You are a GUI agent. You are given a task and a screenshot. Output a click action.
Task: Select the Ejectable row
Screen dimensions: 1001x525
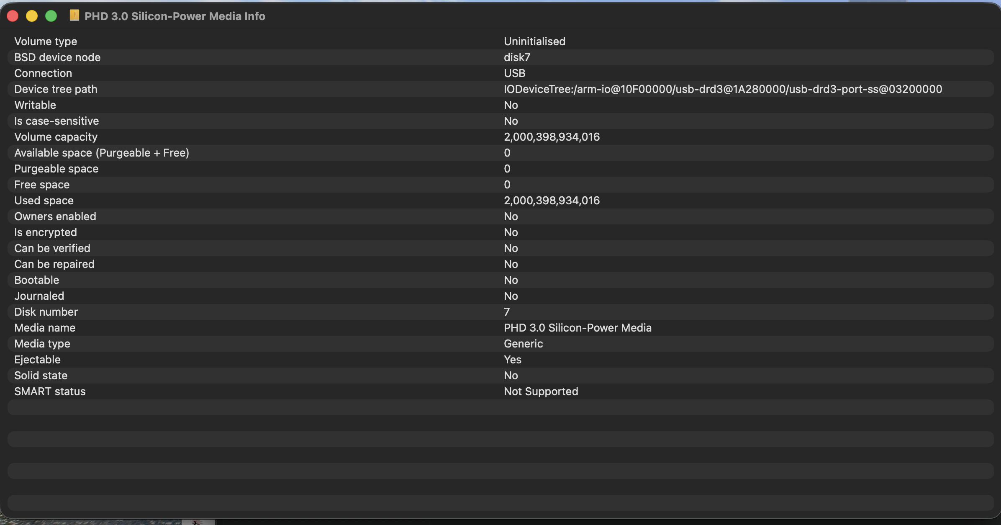37,360
